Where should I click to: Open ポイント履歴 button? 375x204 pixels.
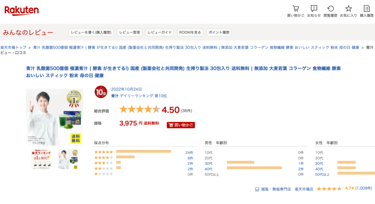point(219,32)
